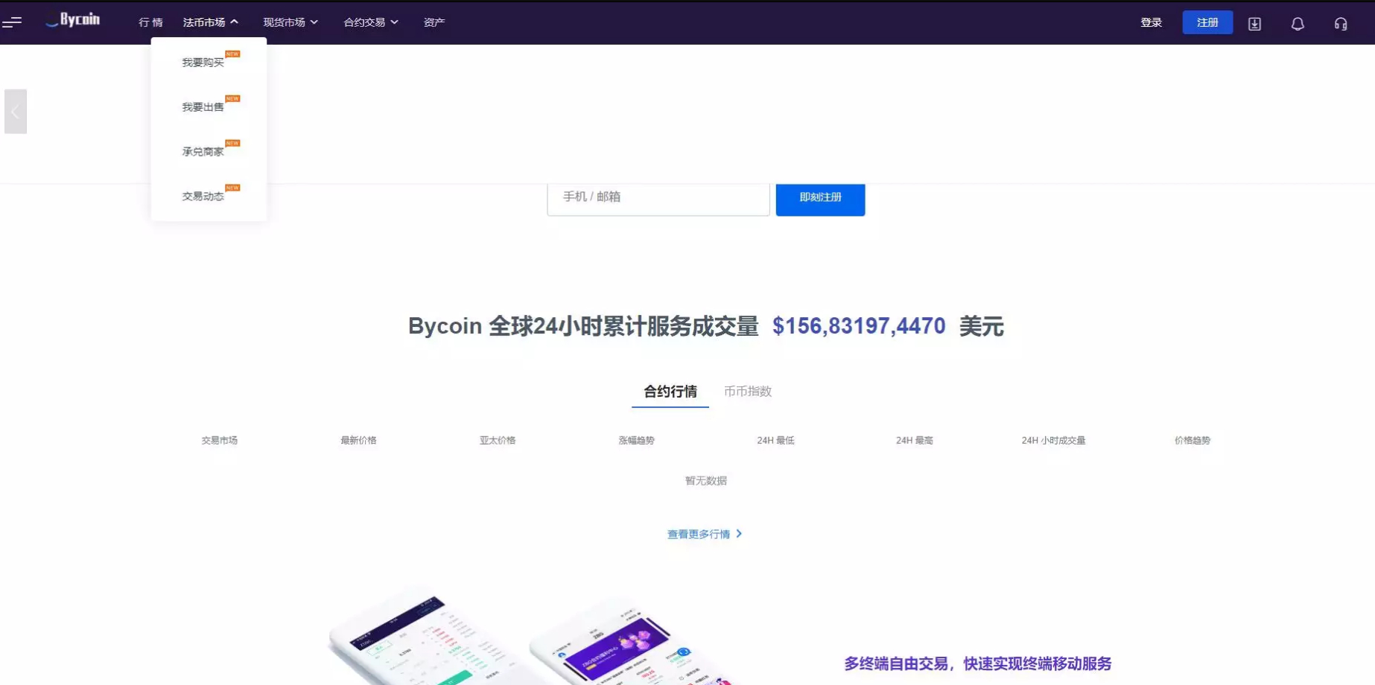Screen dimensions: 1375x685
Task: Click the 登录 link
Action: [x=1151, y=22]
